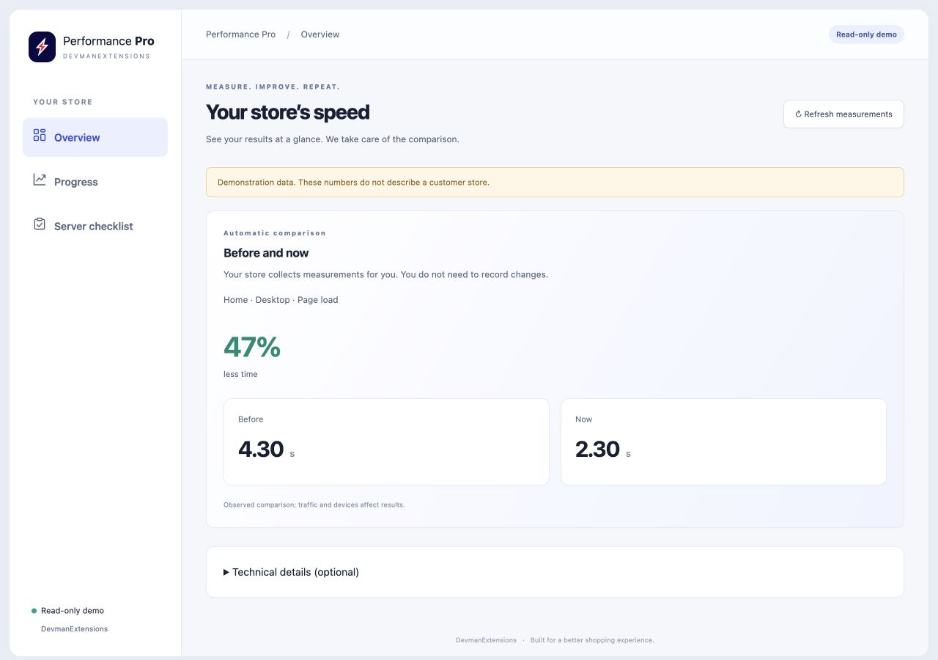Go to the Progress sidebar section

pyautogui.click(x=95, y=182)
